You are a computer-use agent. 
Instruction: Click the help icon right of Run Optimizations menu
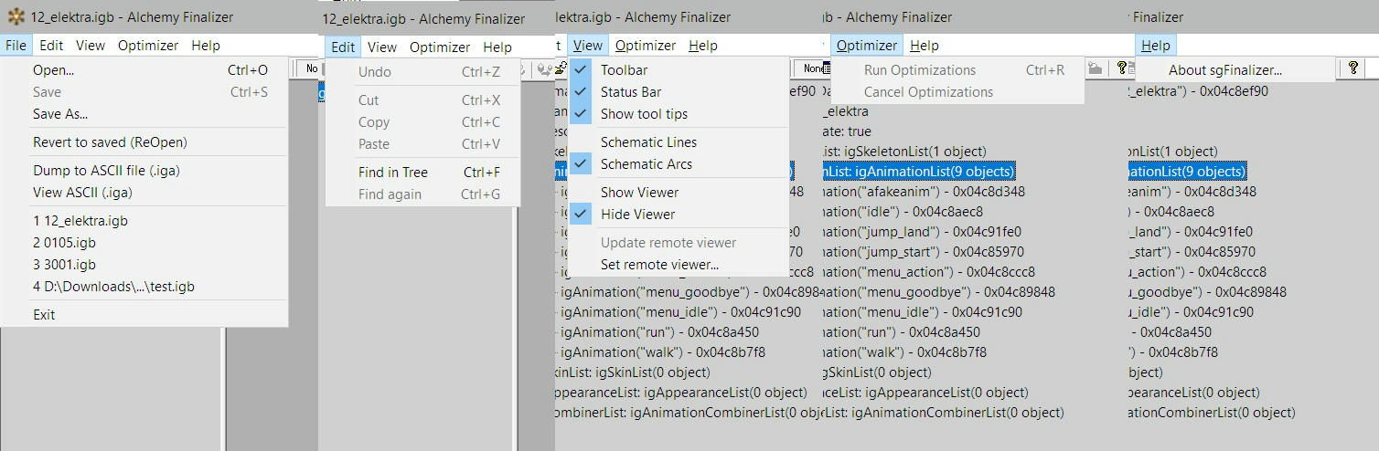point(1123,68)
